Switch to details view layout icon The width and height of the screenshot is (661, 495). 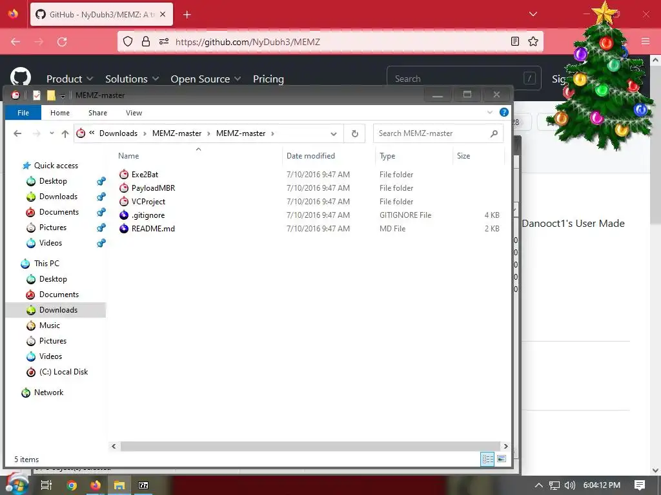click(x=487, y=459)
